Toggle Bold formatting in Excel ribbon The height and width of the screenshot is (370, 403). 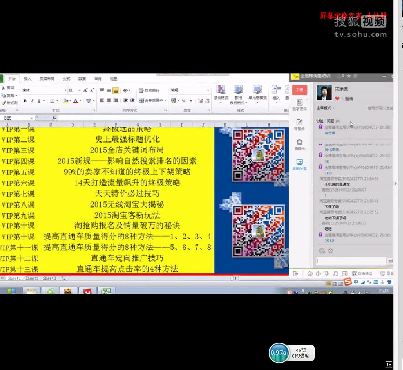tap(25, 101)
